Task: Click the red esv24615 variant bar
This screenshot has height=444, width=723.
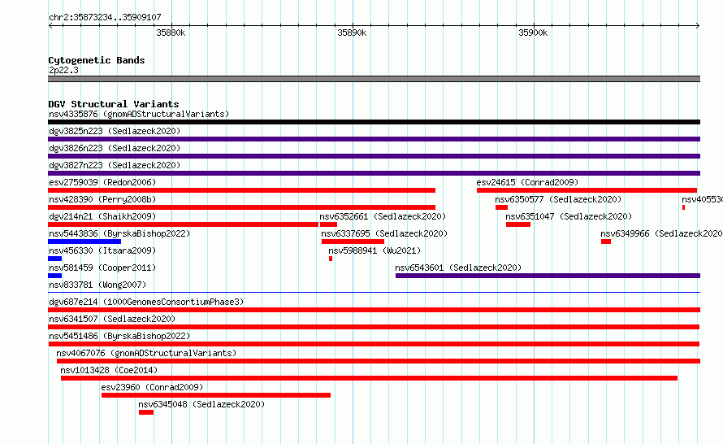Action: click(587, 190)
